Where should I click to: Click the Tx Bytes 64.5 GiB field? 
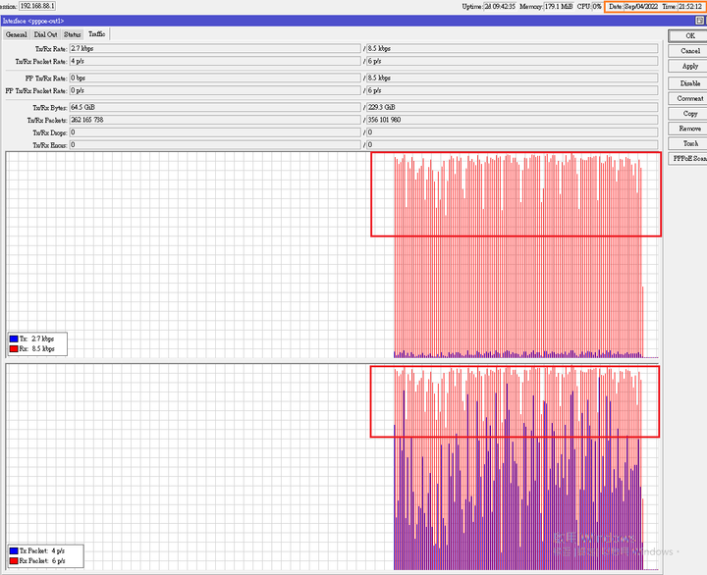pyautogui.click(x=215, y=107)
